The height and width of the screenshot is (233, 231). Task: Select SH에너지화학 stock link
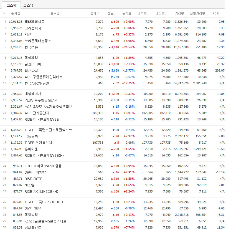click(35, 173)
